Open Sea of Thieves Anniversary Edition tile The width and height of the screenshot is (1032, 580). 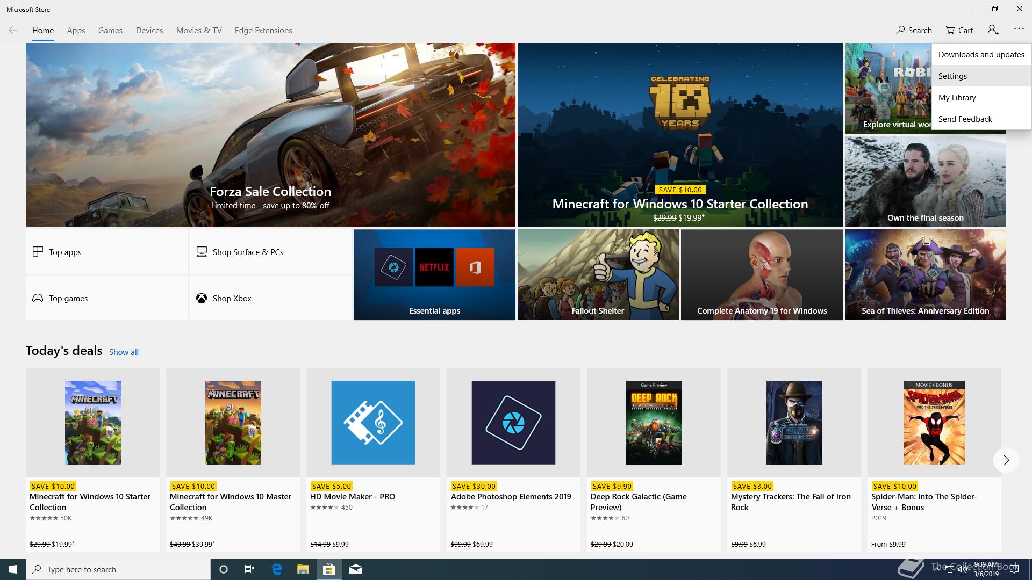click(925, 274)
